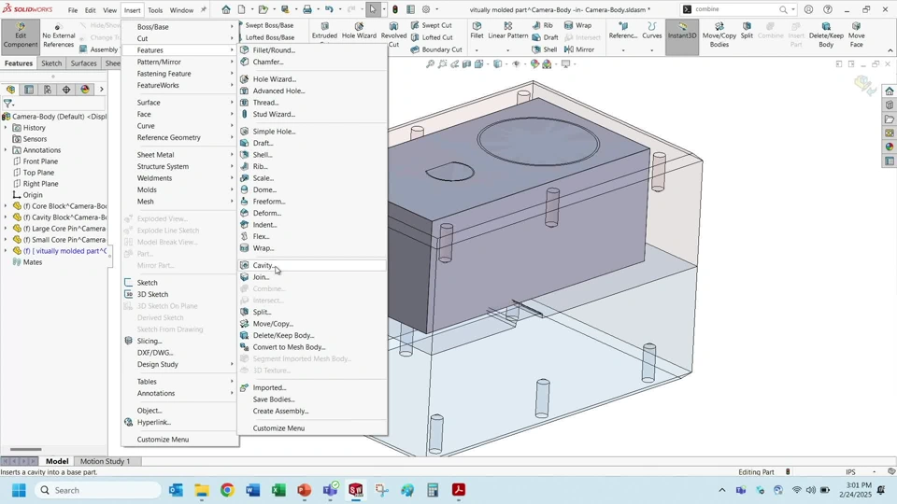Expand the History node in the tree
The width and height of the screenshot is (897, 504).
6,128
